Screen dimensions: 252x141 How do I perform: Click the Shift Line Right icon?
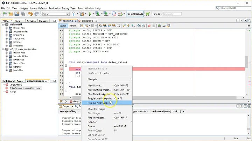(x=143, y=26)
